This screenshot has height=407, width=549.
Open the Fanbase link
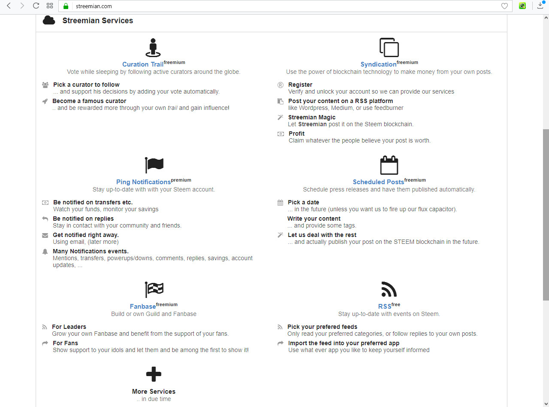[x=143, y=307]
